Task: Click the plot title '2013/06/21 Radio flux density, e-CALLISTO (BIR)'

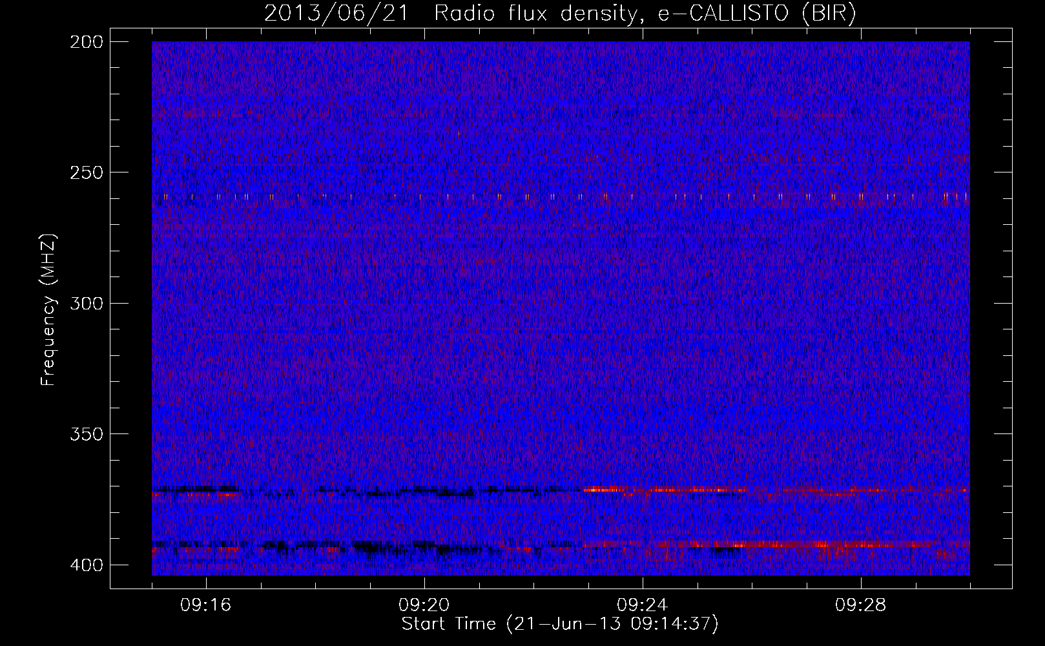Action: [560, 14]
